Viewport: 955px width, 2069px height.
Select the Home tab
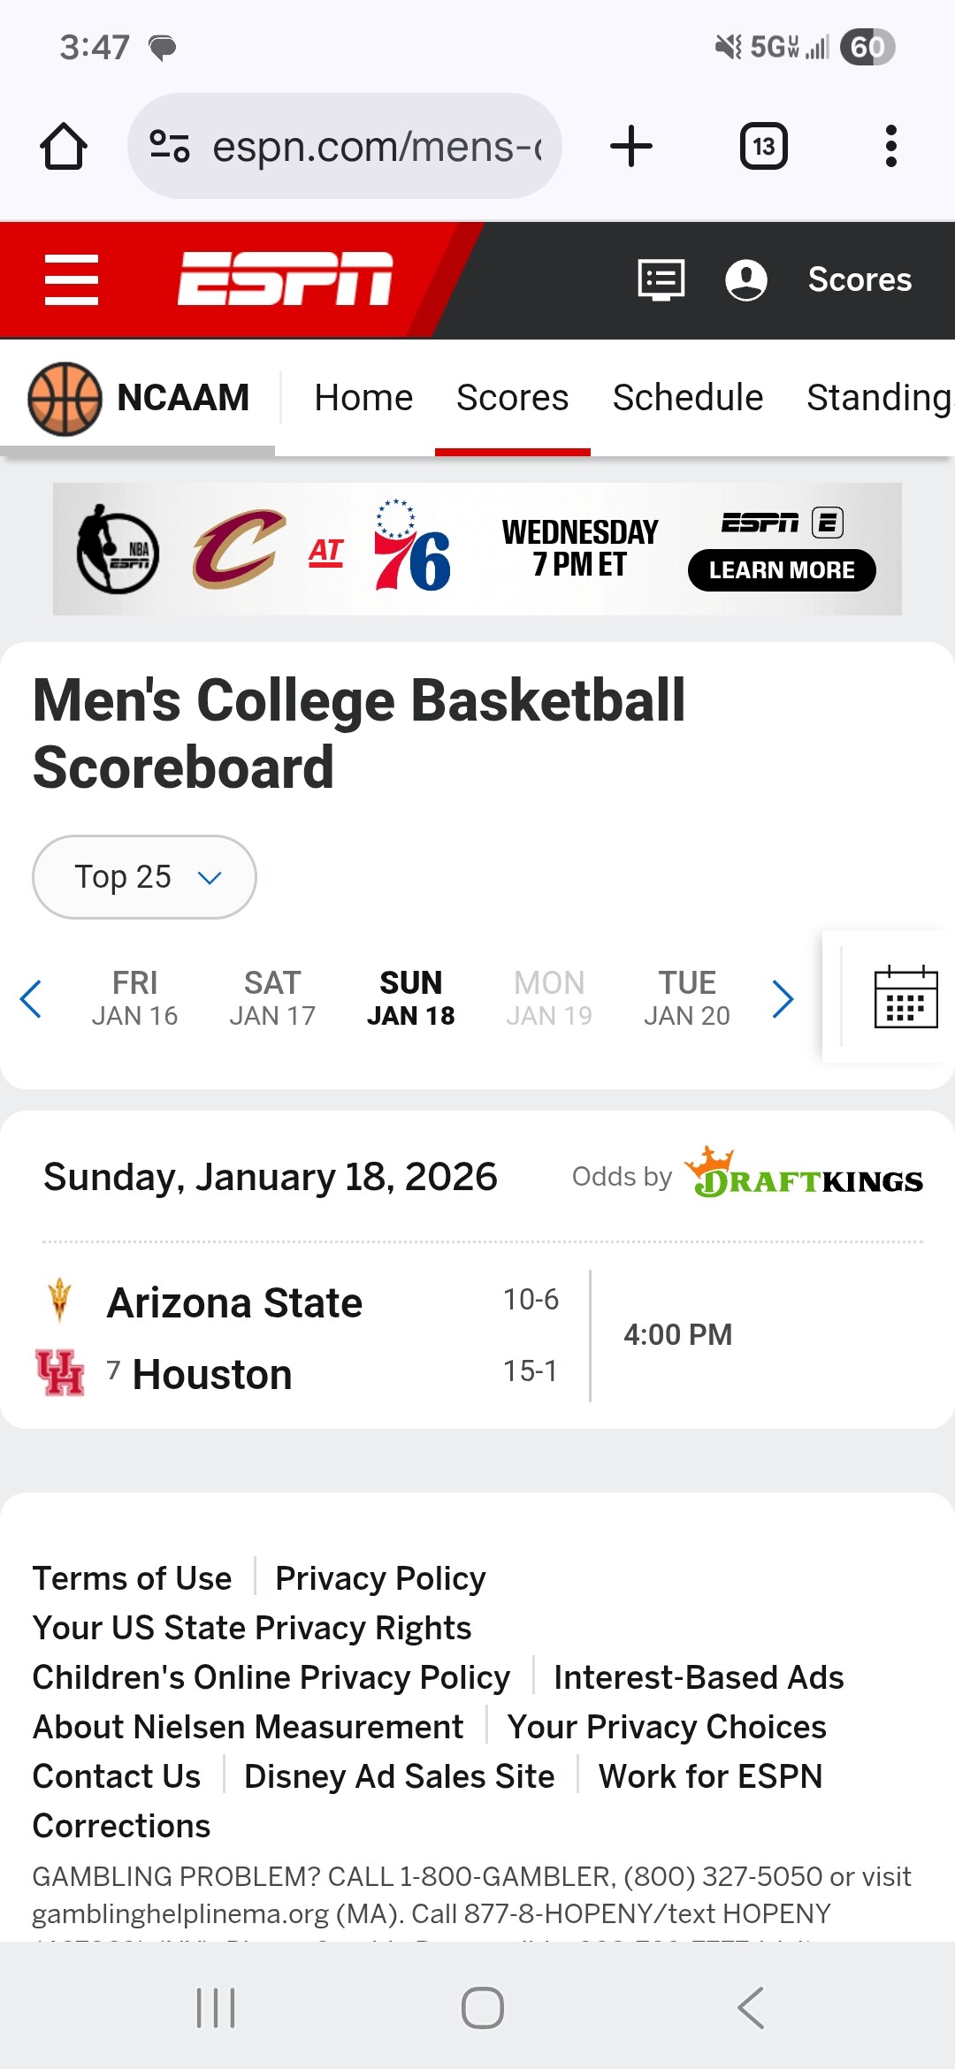click(363, 398)
